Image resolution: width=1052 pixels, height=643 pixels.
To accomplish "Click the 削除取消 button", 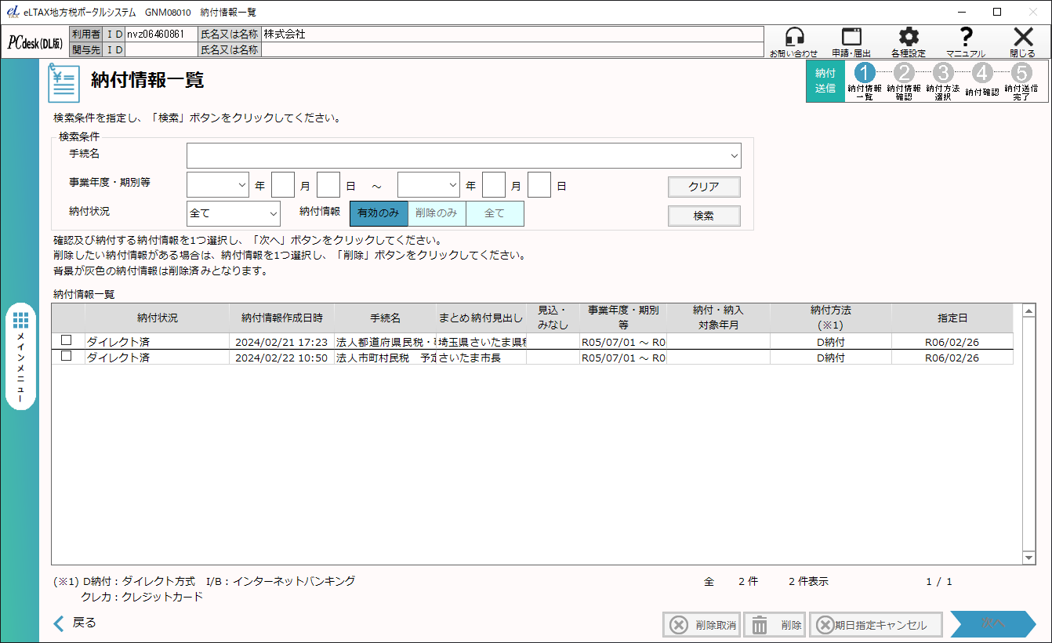I will point(702,625).
